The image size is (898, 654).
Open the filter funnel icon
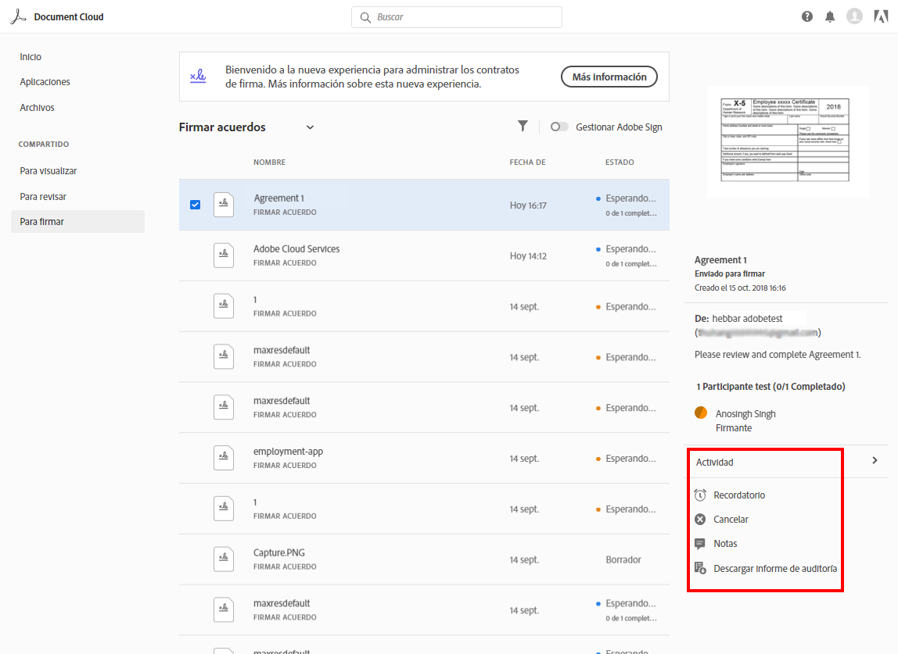(523, 127)
